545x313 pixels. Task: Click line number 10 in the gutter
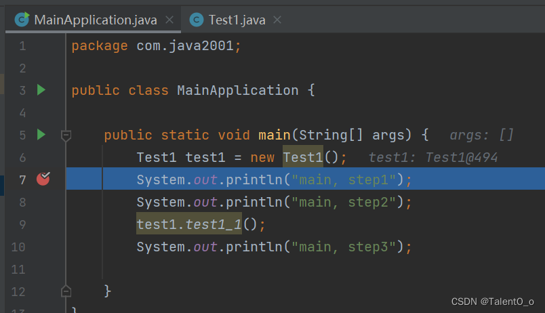[18, 247]
